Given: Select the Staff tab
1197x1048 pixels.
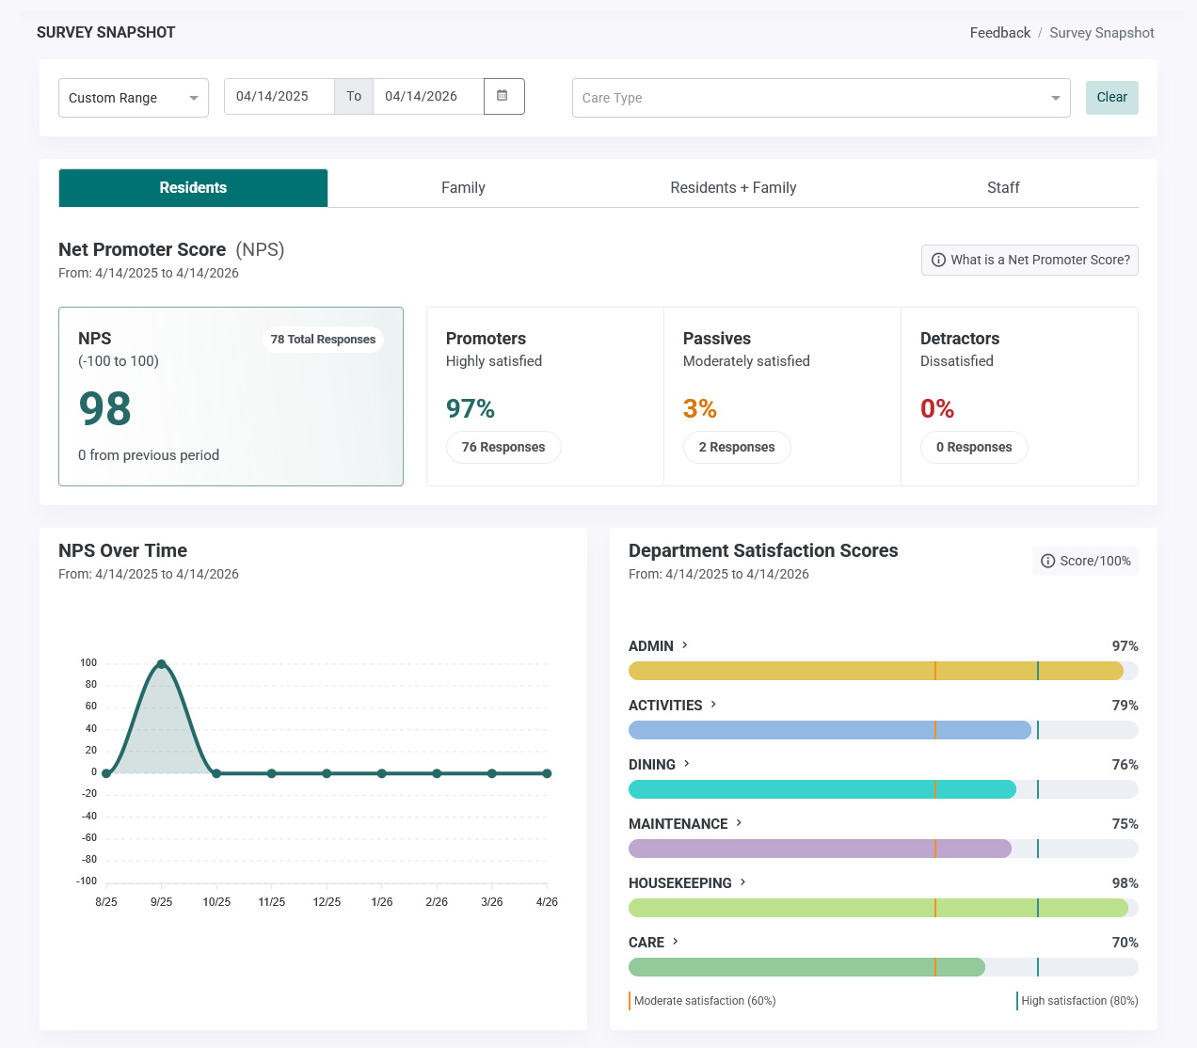Looking at the screenshot, I should pos(1003,188).
